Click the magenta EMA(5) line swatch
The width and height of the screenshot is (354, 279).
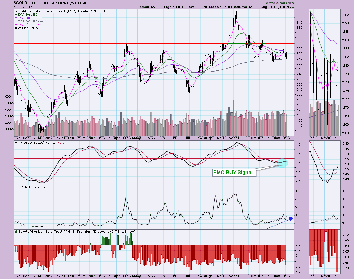[16, 25]
